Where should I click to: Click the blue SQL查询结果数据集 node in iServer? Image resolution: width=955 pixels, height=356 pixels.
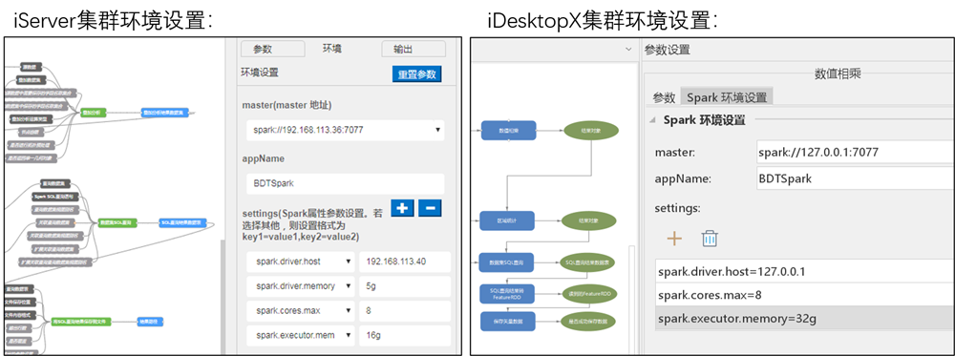pos(182,222)
